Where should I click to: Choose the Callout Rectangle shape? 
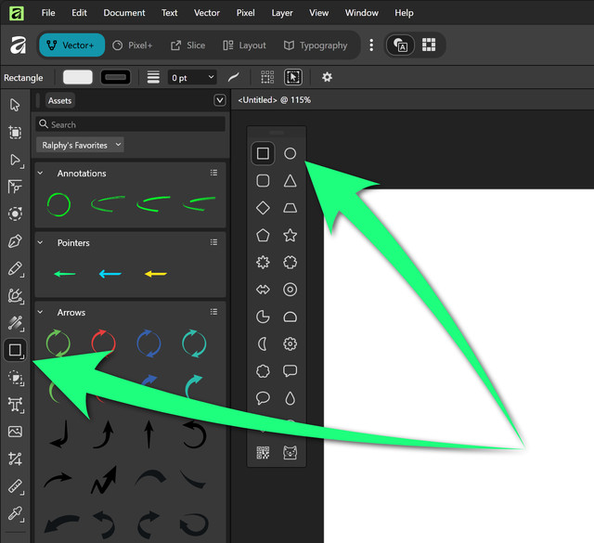[x=291, y=371]
